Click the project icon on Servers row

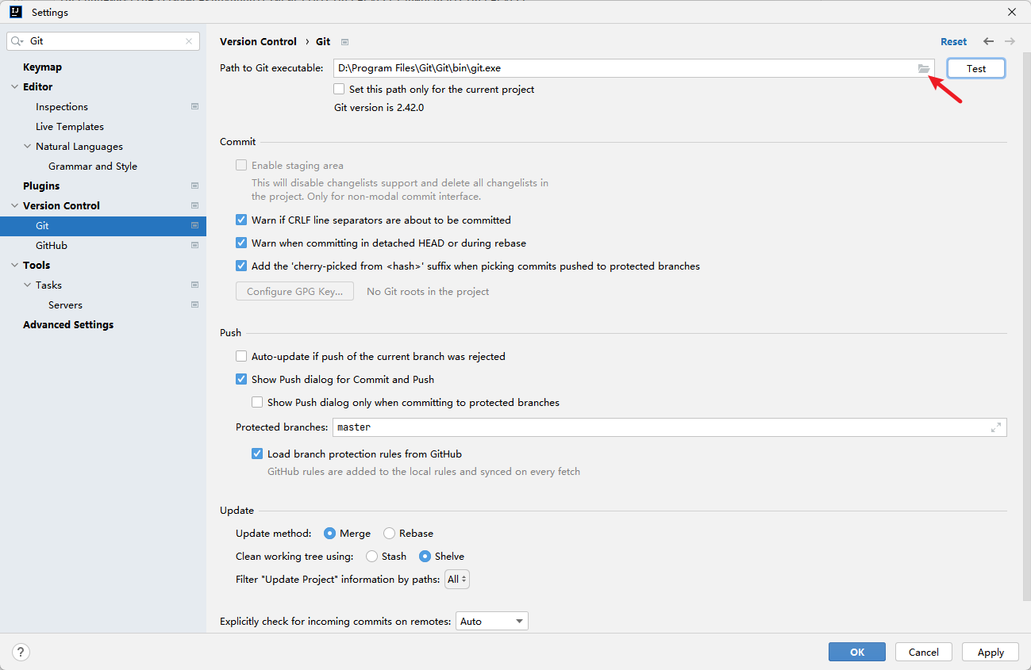pos(194,305)
